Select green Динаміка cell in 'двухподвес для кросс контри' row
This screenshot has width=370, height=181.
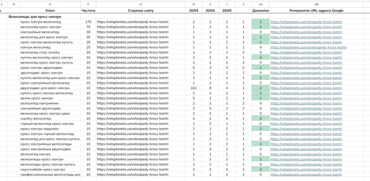point(261,88)
